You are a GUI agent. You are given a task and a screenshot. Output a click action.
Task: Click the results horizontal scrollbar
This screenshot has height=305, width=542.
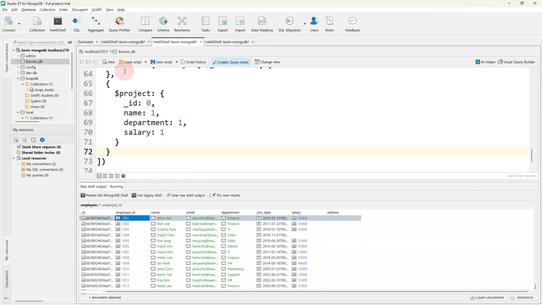click(x=316, y=291)
